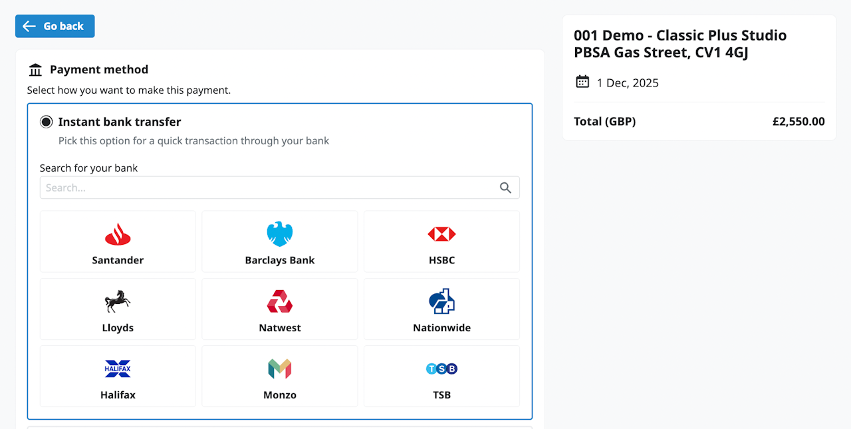Choose the Barclays Bank label
The image size is (851, 429).
click(x=279, y=260)
